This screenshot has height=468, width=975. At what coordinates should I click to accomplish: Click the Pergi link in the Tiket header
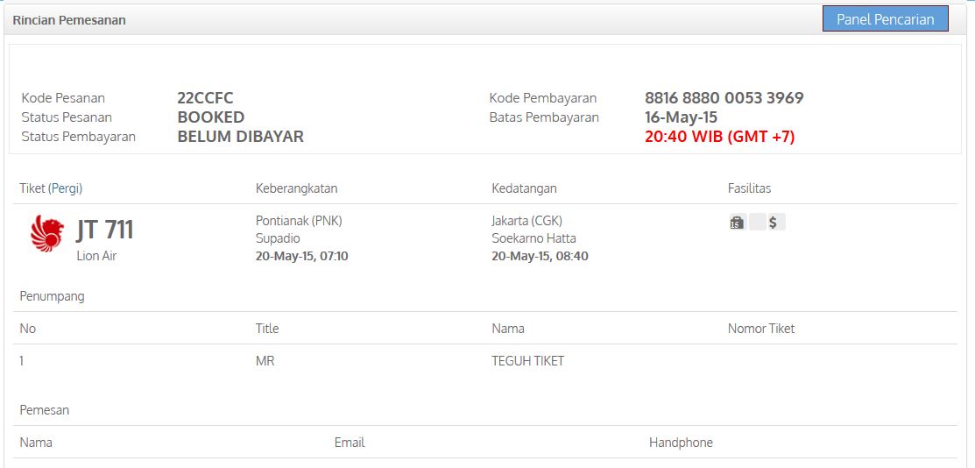pos(65,188)
